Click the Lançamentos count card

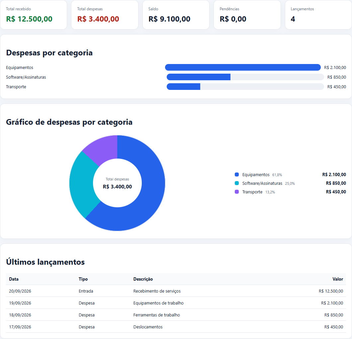click(318, 15)
